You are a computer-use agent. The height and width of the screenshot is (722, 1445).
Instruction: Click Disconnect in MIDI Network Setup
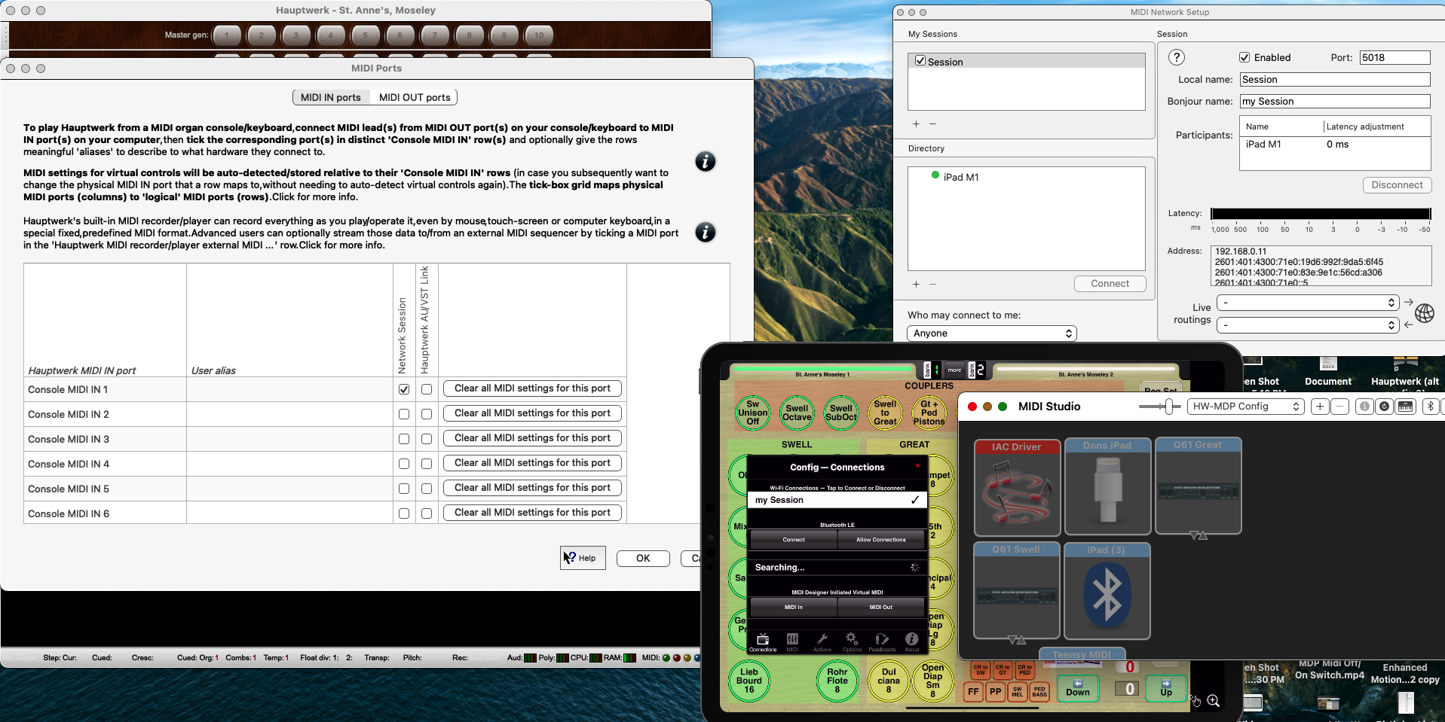(x=1397, y=185)
